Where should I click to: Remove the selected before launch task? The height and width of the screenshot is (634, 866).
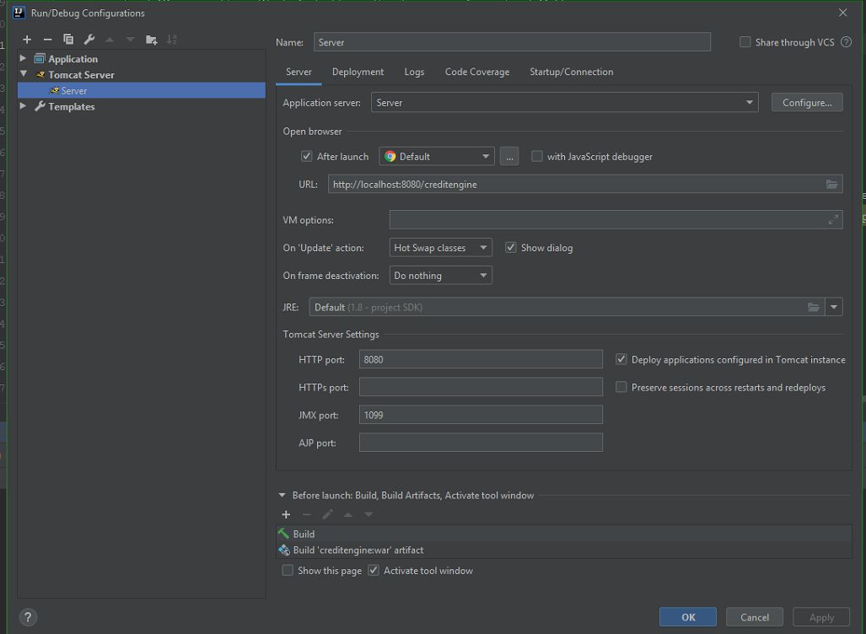[307, 515]
